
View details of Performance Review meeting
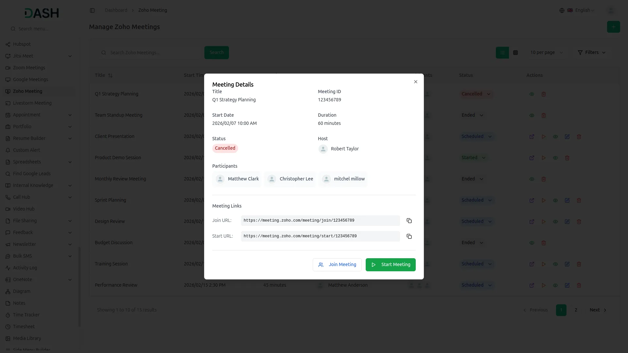point(555,285)
